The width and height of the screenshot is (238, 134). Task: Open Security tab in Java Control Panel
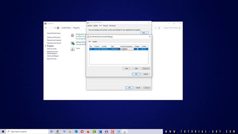click(x=106, y=26)
